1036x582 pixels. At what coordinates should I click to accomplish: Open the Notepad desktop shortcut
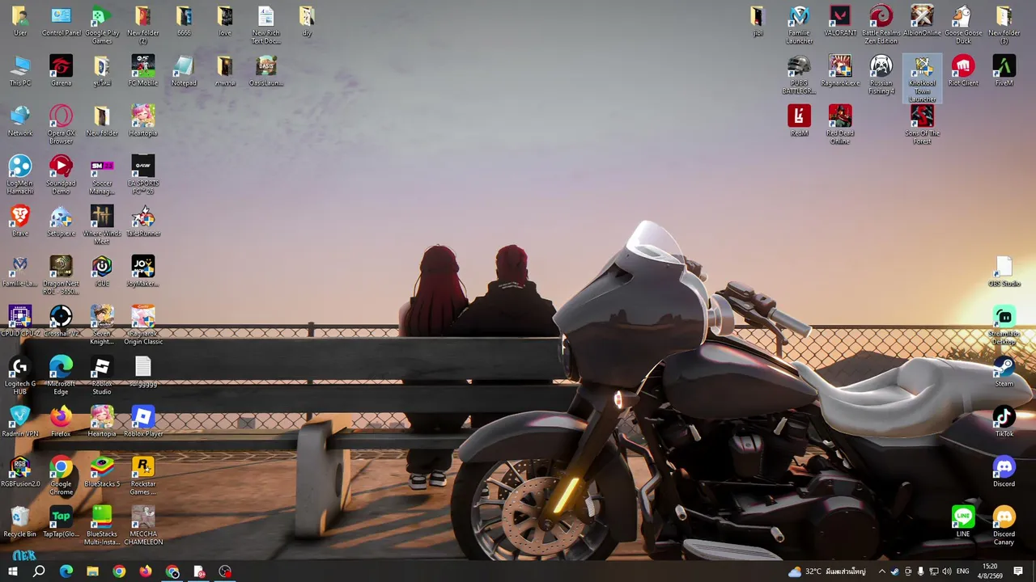[x=184, y=70]
